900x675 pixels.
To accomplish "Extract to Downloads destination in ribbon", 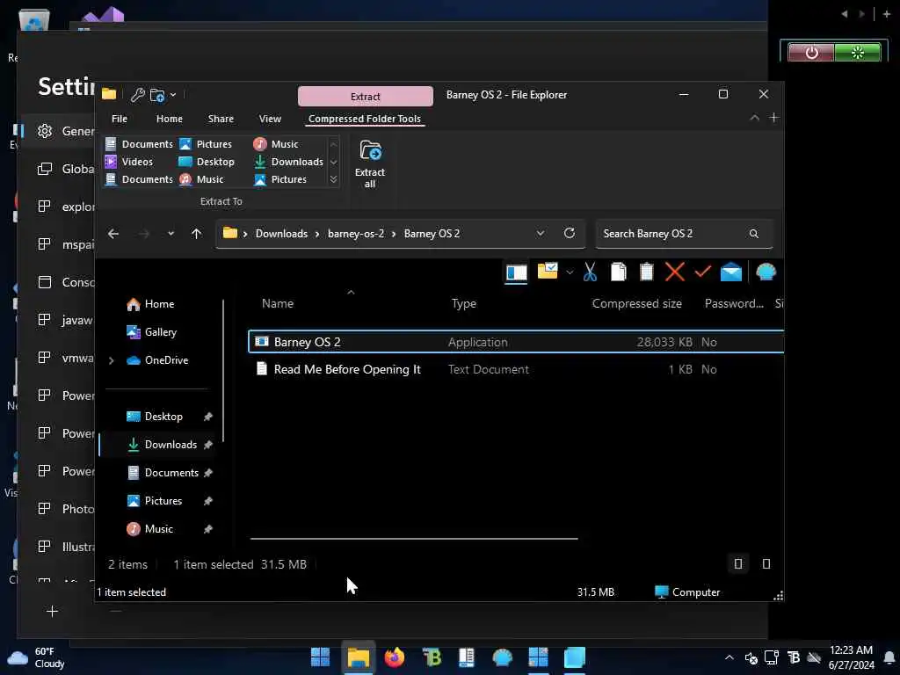I will coord(288,162).
